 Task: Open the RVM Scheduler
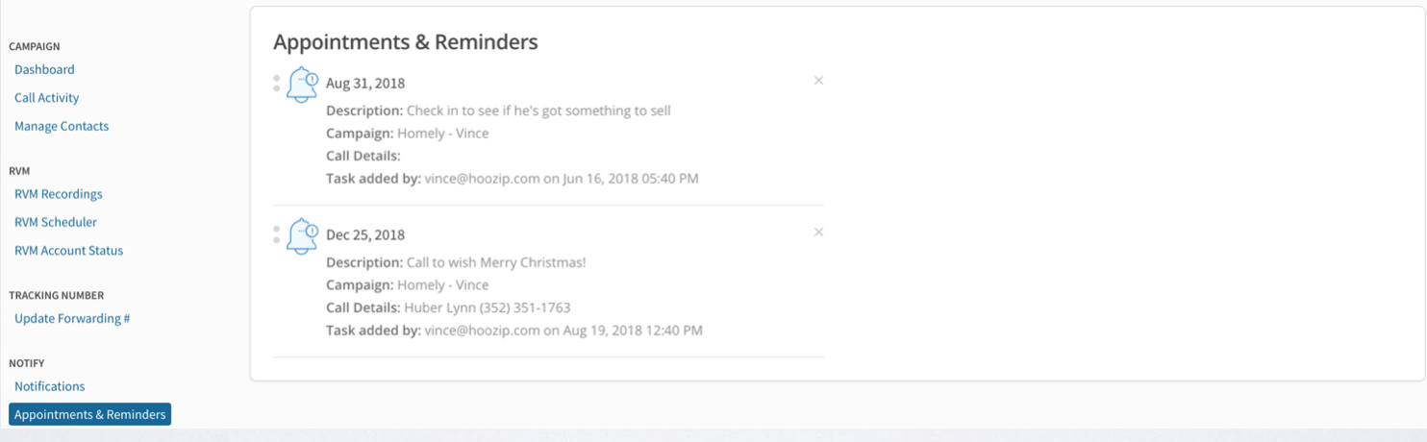click(56, 222)
